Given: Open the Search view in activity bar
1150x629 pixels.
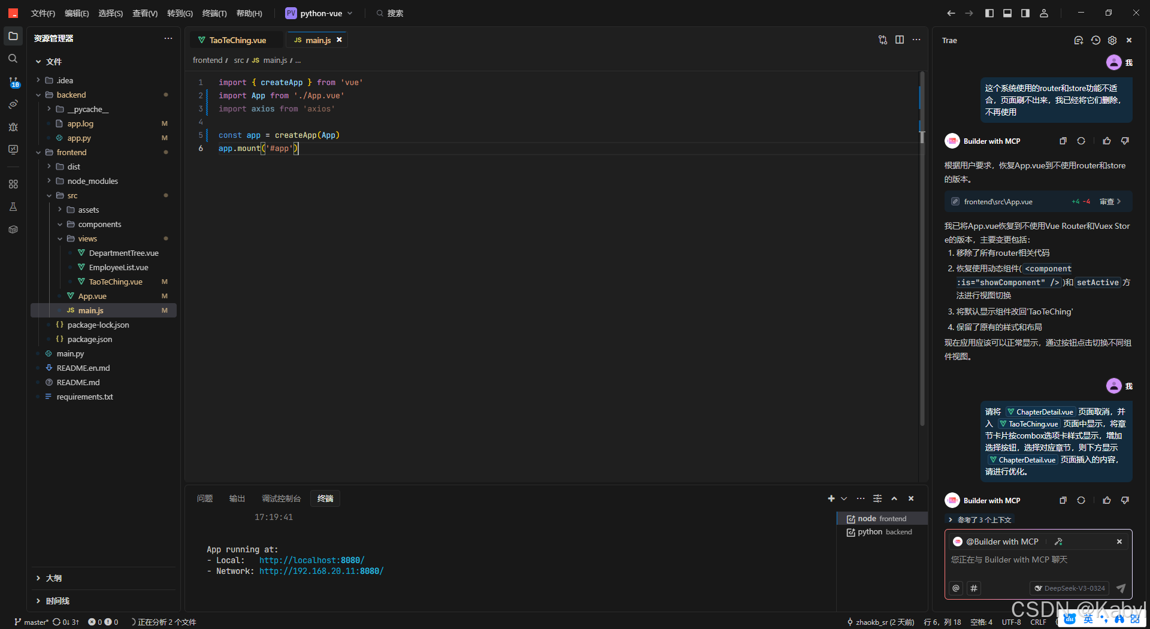Looking at the screenshot, I should click(13, 59).
